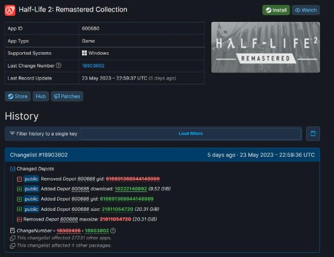Image resolution: width=334 pixels, height=257 pixels.
Task: Click the public tag on Added Depot size row
Action: (32, 209)
